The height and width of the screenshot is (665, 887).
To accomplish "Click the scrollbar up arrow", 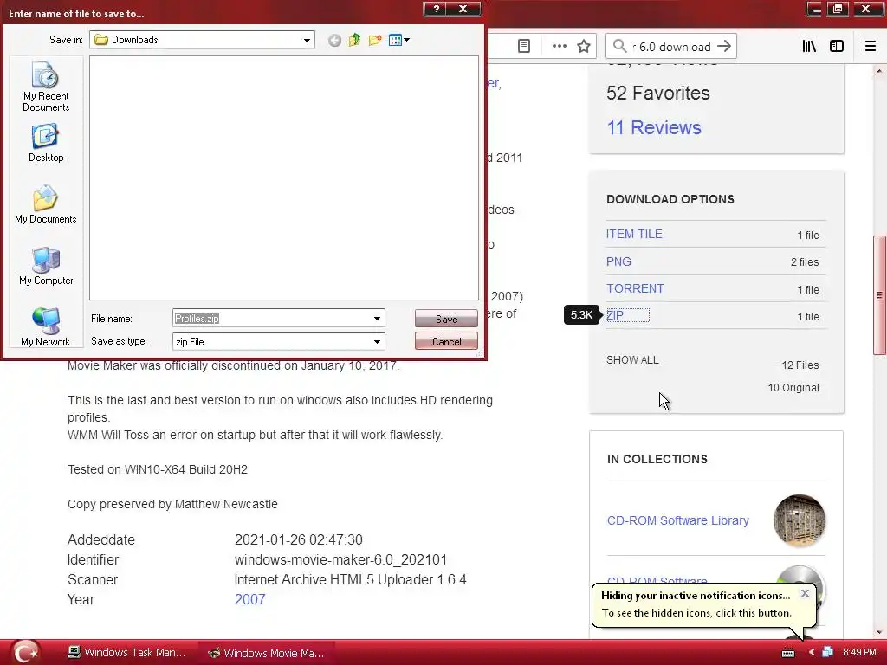I will [879, 71].
